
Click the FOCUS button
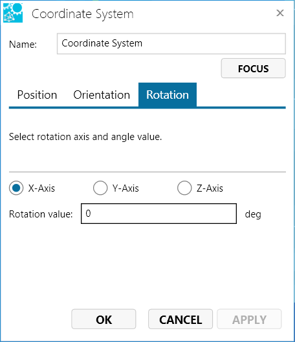[x=253, y=68]
